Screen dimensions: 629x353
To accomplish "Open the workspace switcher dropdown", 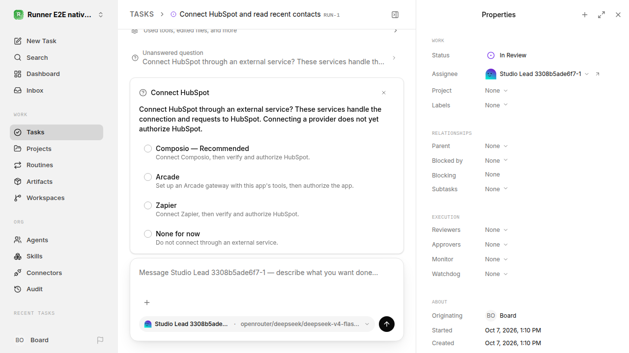I will [x=59, y=15].
